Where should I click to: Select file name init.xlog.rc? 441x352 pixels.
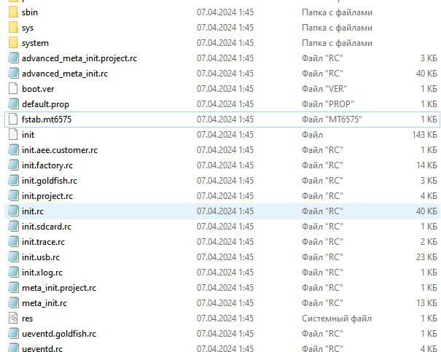pos(42,273)
